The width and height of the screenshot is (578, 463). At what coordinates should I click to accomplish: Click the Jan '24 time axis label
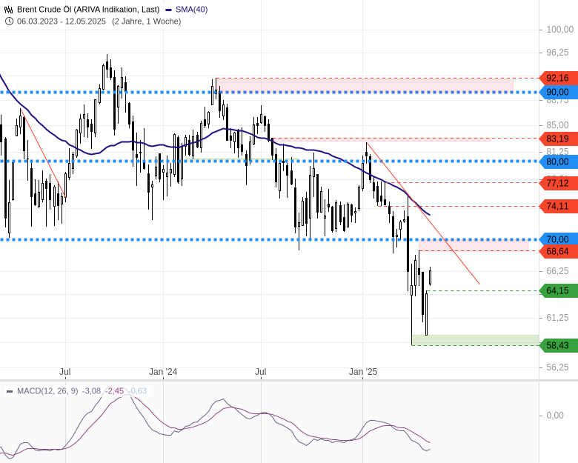coord(163,372)
